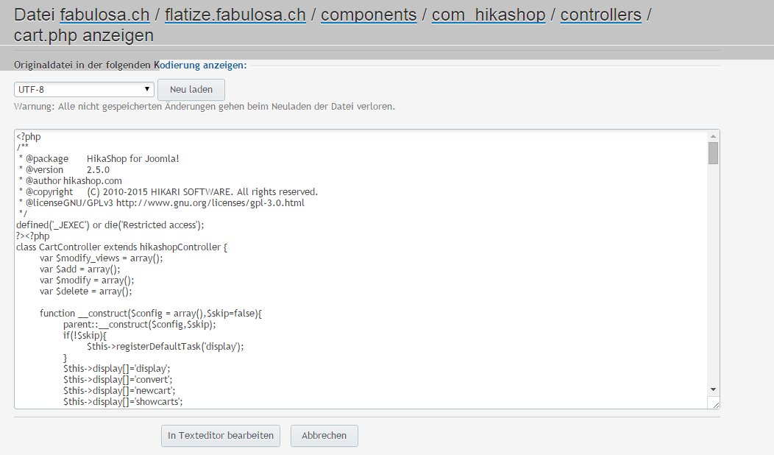This screenshot has height=455, width=774.
Task: Click the code area's scroll down arrow
Action: [713, 388]
